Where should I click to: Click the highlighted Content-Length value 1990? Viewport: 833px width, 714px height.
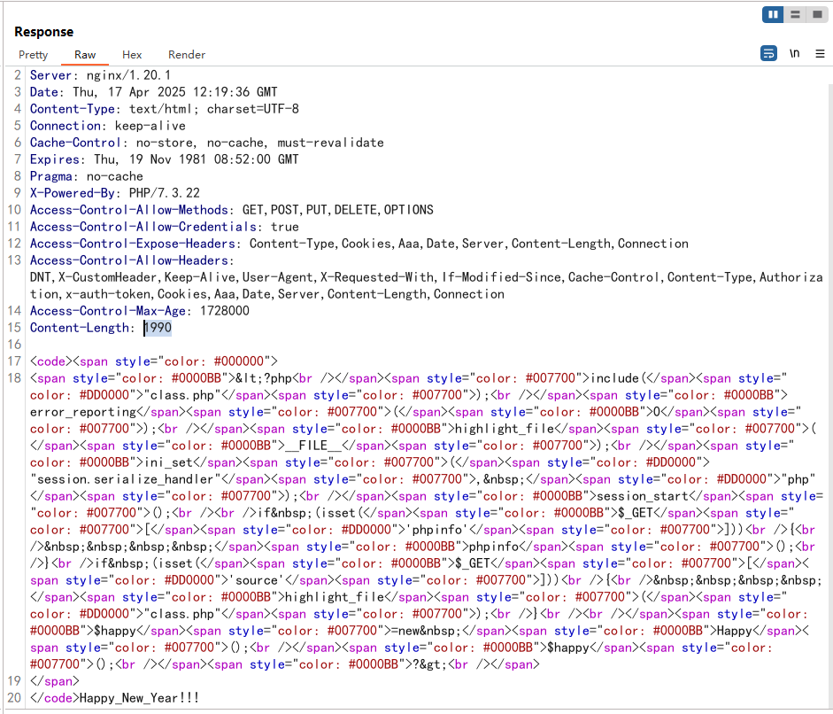point(158,328)
